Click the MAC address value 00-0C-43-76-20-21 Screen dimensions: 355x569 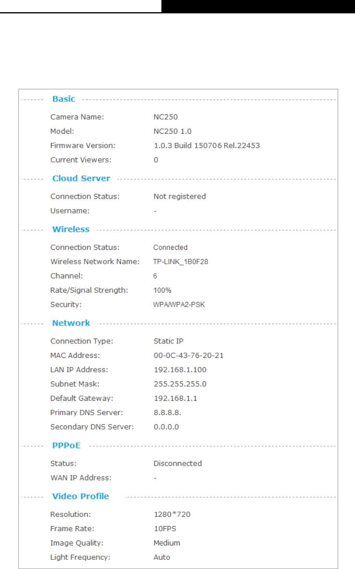click(188, 355)
